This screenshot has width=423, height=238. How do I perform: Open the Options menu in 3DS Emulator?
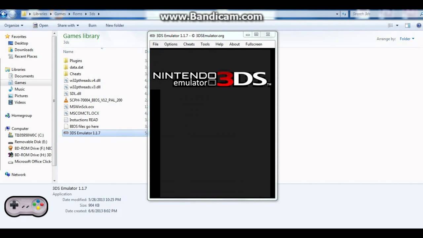point(171,44)
